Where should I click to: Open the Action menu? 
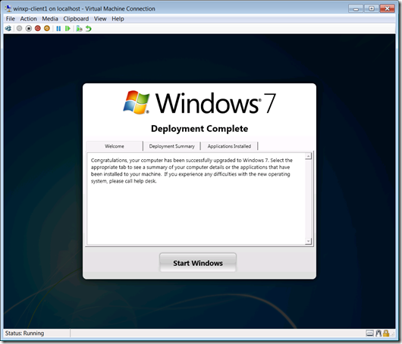(29, 19)
